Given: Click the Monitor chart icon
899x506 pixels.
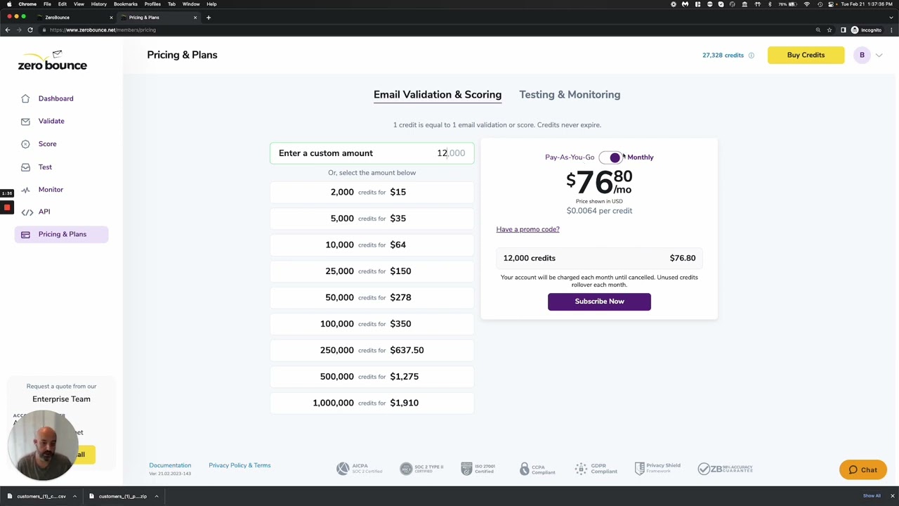Looking at the screenshot, I should pyautogui.click(x=25, y=190).
